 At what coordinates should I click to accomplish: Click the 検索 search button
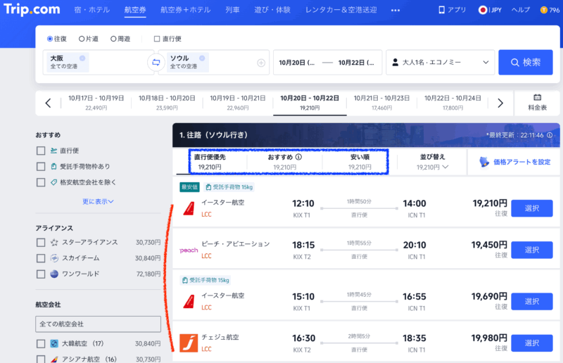(526, 62)
